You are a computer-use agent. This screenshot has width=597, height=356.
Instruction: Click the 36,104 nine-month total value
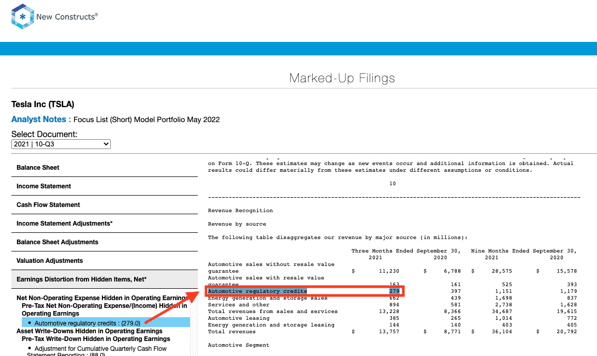(502, 332)
